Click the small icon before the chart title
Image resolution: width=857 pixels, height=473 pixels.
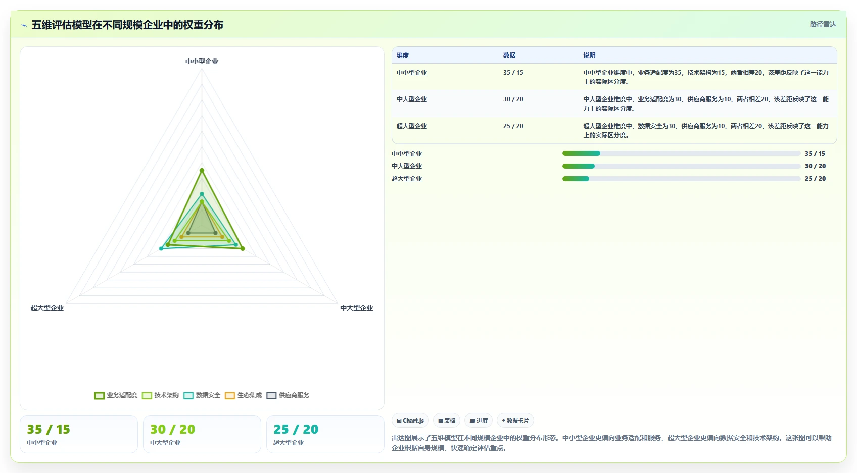tap(24, 25)
